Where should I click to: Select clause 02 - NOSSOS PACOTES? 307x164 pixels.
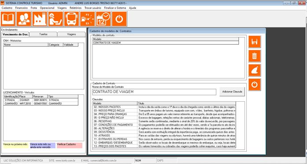(x=164, y=107)
